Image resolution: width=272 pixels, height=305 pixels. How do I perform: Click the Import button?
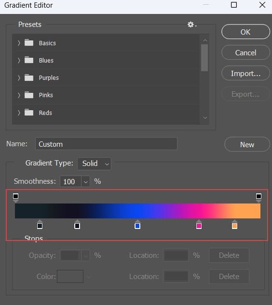pyautogui.click(x=245, y=73)
